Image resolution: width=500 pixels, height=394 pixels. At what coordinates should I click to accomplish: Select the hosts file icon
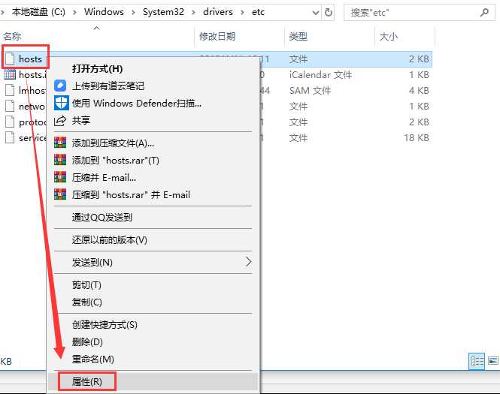pyautogui.click(x=10, y=59)
